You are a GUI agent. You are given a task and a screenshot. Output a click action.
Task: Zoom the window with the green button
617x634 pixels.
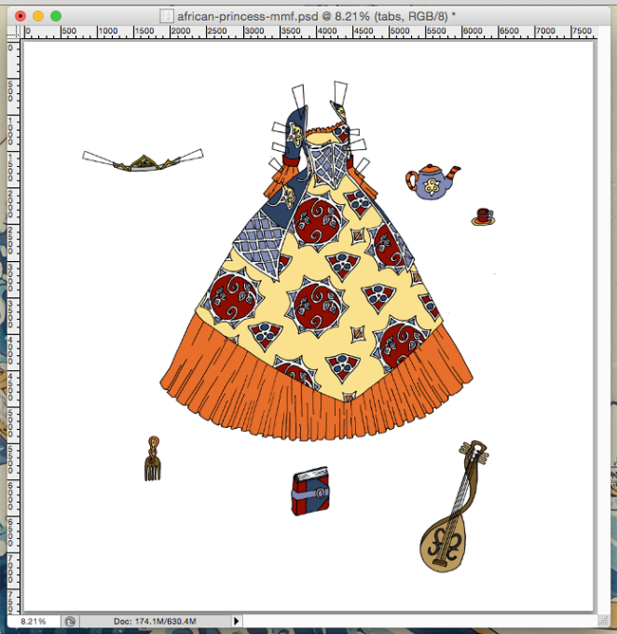click(56, 16)
